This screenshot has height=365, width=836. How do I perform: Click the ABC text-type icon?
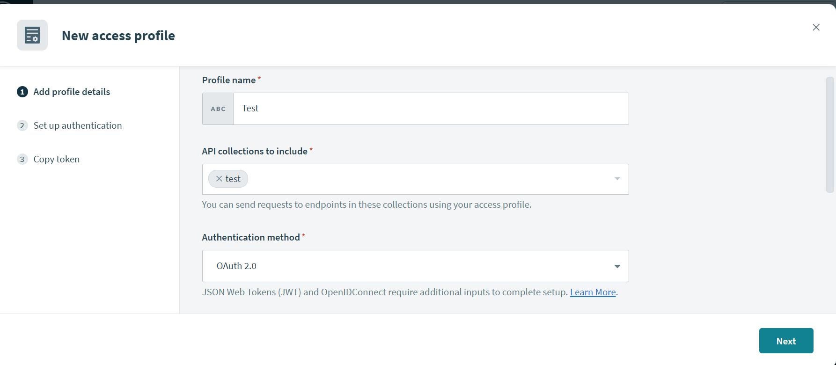click(x=218, y=109)
